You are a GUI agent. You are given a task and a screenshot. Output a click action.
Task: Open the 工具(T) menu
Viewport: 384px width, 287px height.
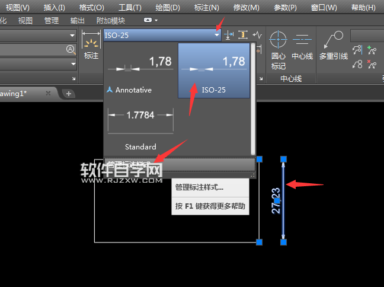130,8
